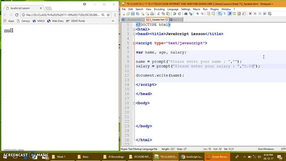The image size is (286, 161).
Task: Click the Zoom Out toolbar icon
Action: click(202, 14)
